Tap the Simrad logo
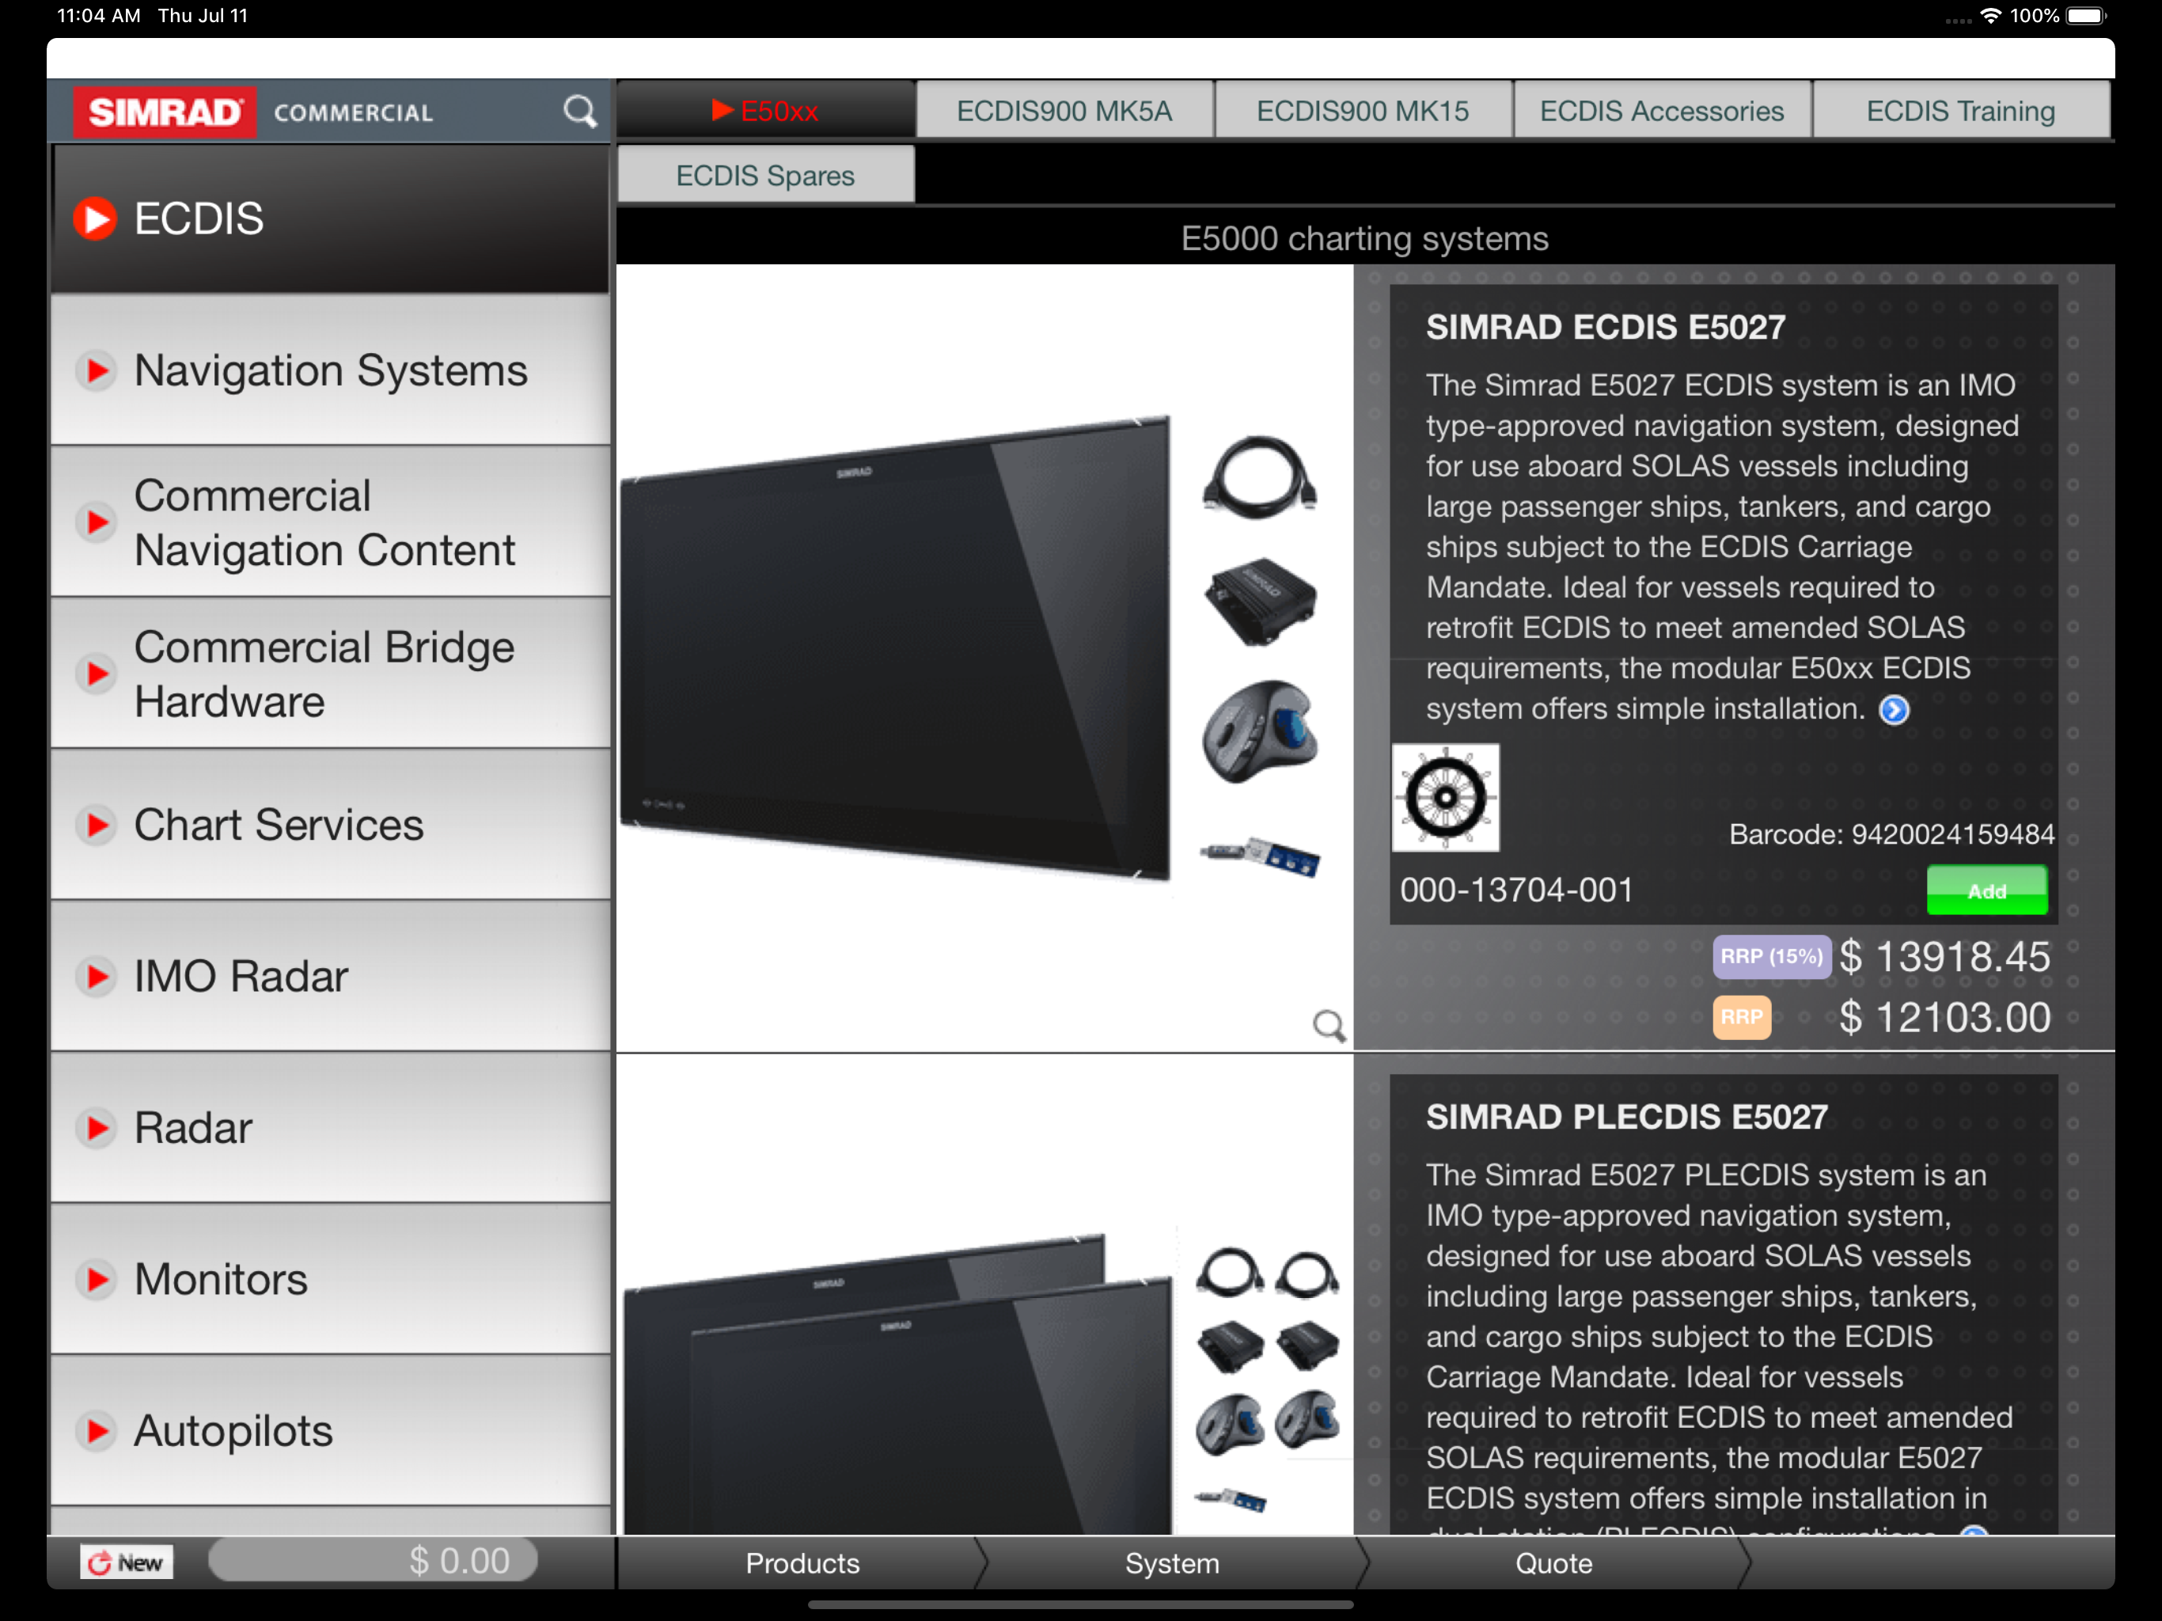 165,112
